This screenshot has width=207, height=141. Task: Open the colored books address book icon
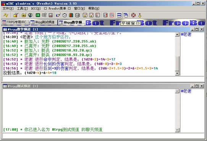(71, 15)
